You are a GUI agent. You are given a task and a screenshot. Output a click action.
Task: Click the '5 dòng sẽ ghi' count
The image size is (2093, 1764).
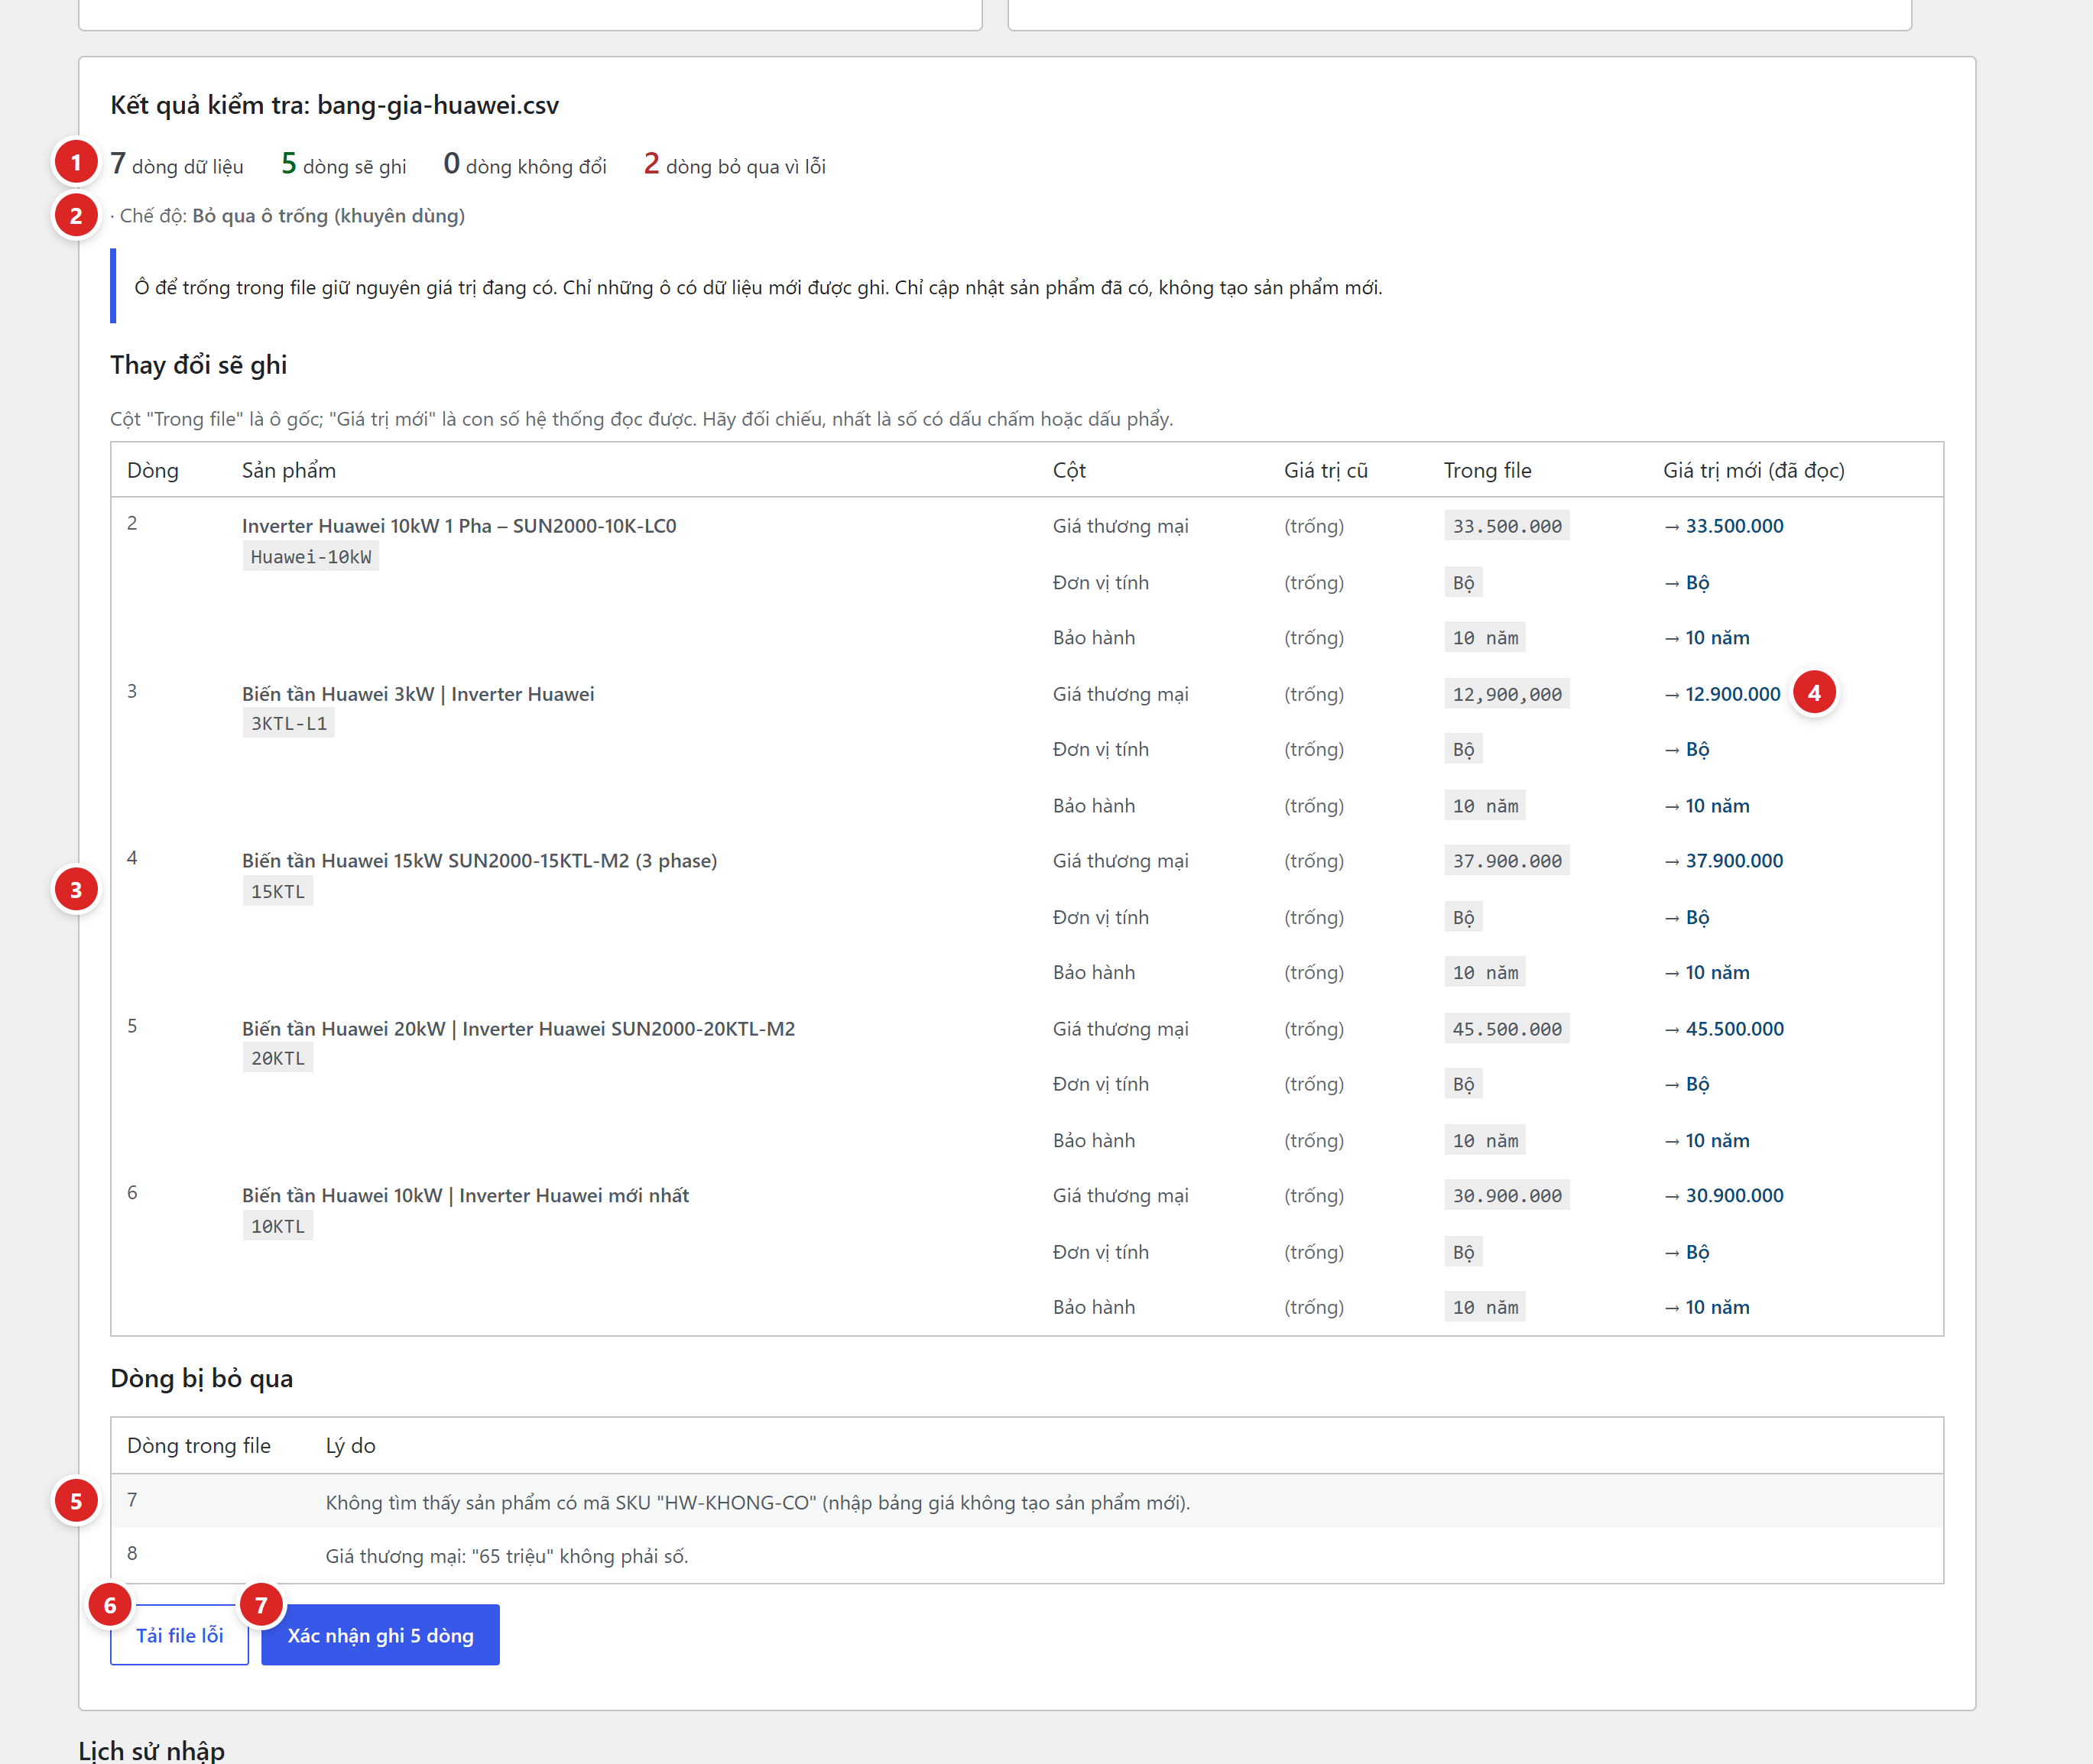[x=344, y=164]
